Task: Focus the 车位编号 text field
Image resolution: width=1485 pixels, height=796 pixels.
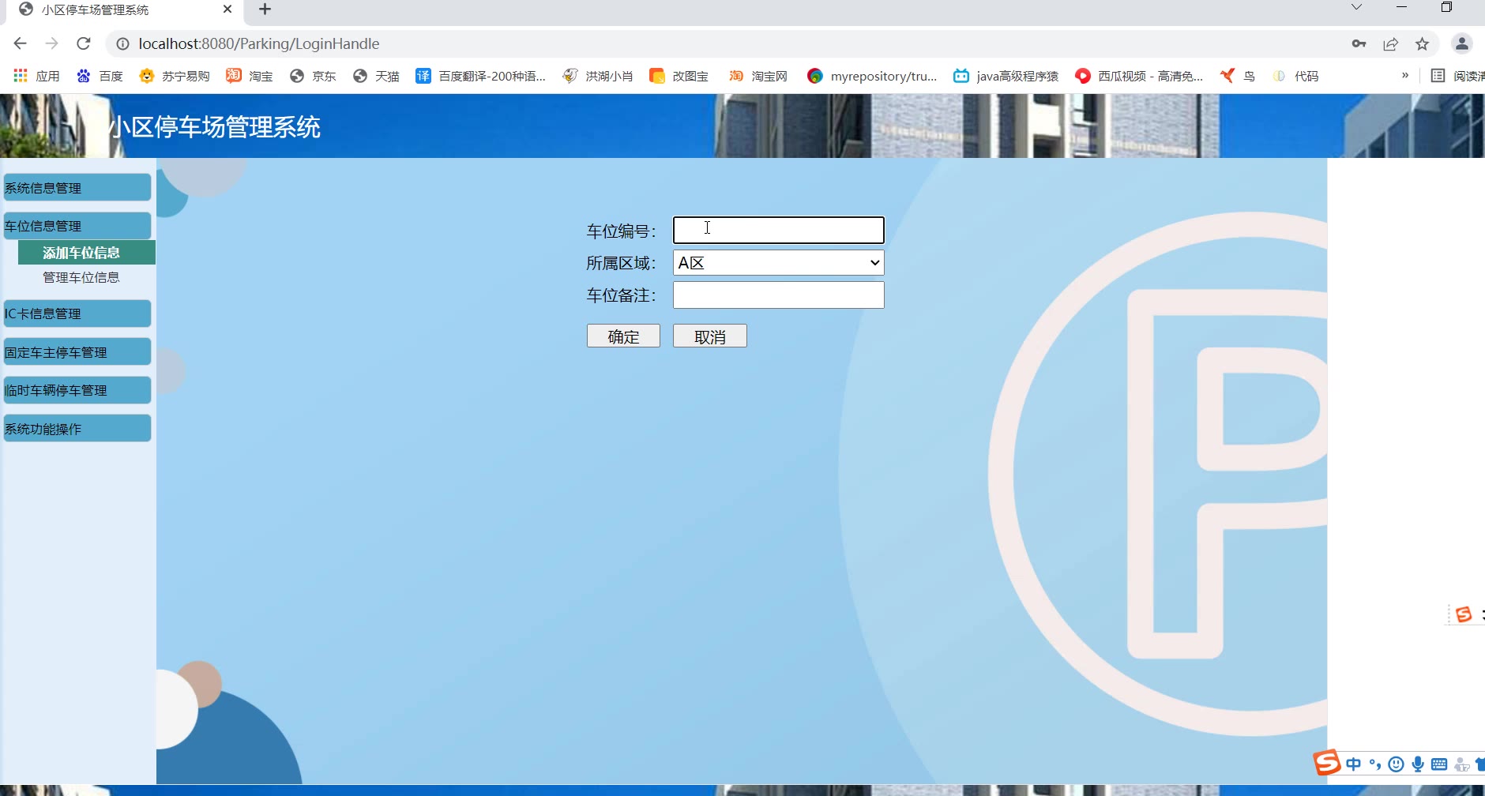Action: click(x=778, y=230)
